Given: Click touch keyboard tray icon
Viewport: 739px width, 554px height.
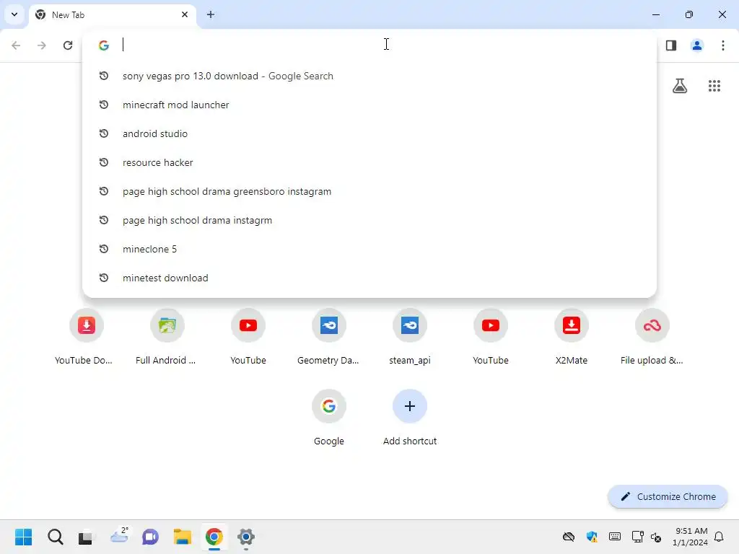Looking at the screenshot, I should (x=615, y=537).
